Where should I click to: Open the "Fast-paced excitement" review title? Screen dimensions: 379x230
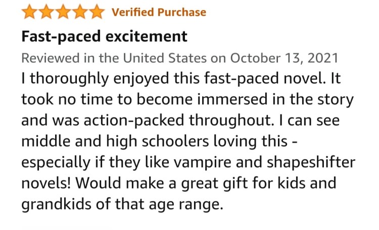tap(104, 36)
